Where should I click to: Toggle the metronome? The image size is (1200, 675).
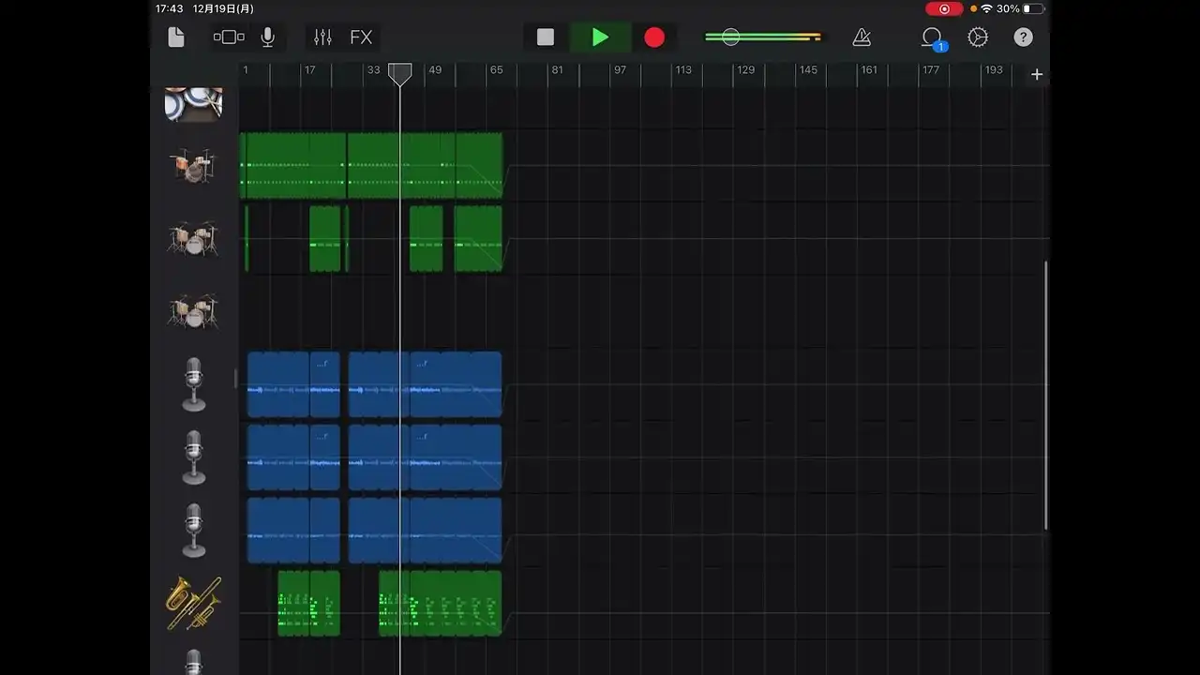coord(862,37)
